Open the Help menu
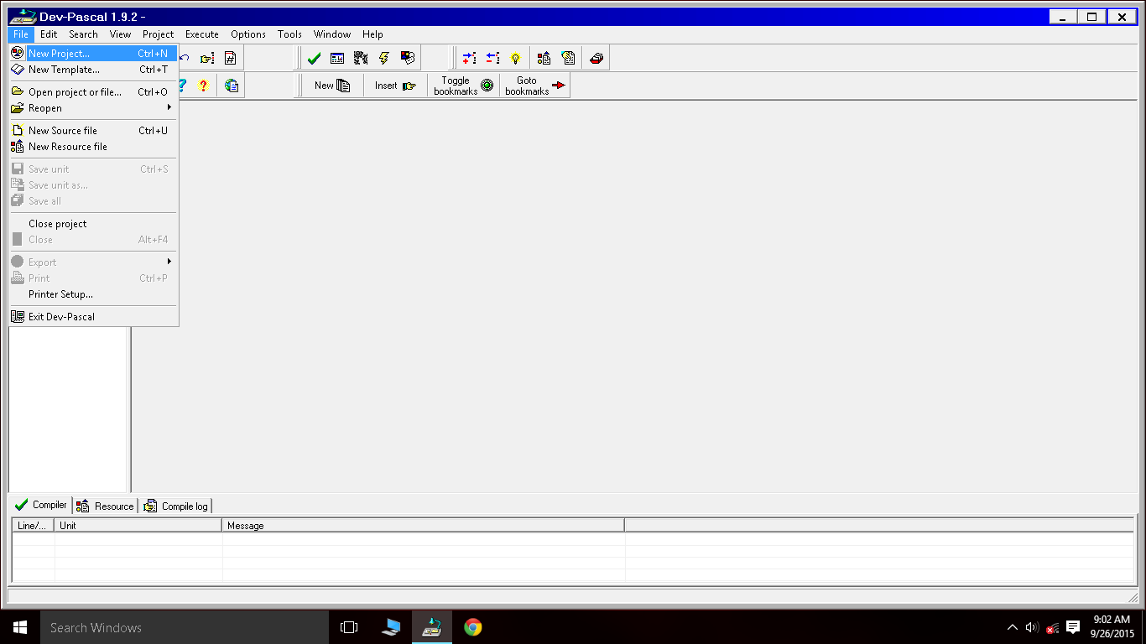The width and height of the screenshot is (1146, 644). pos(372,34)
